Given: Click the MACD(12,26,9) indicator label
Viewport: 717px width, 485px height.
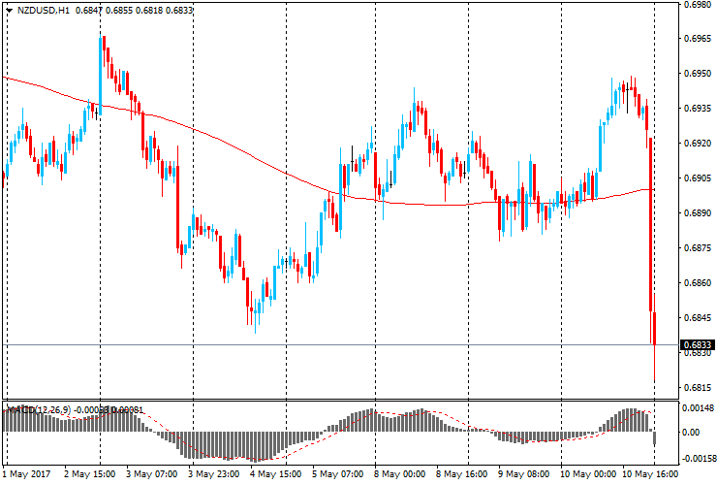Looking at the screenshot, I should (40, 410).
